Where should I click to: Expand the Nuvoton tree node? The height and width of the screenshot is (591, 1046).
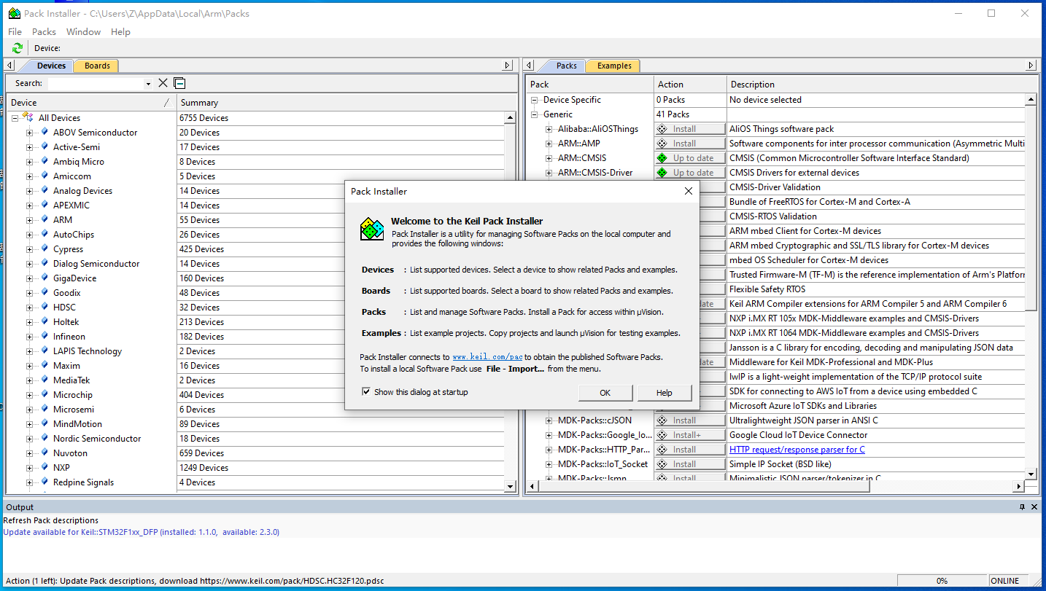pyautogui.click(x=30, y=453)
